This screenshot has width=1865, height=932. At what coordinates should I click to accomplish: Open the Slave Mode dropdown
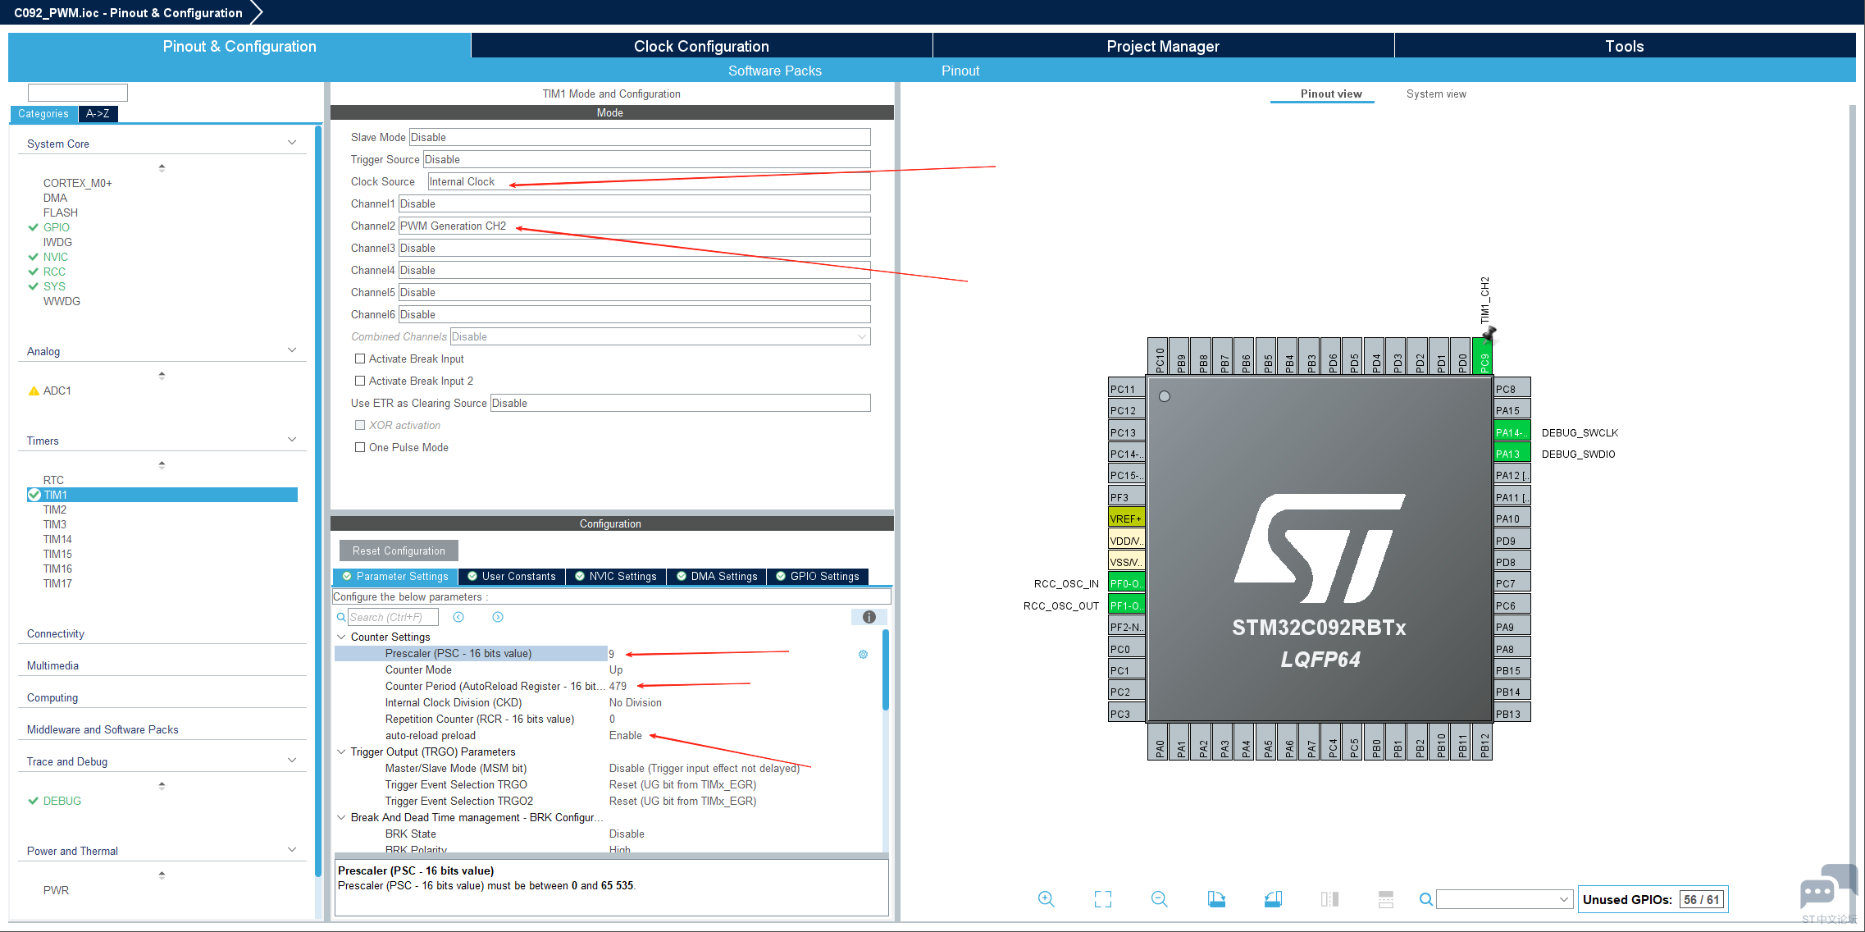(640, 137)
